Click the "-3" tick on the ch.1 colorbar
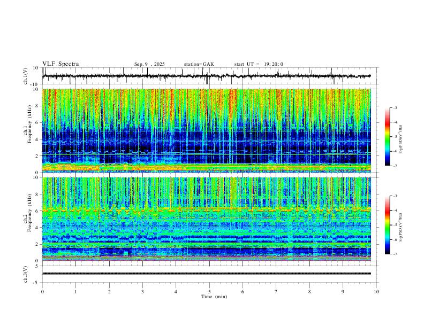The height and width of the screenshot is (327, 424). click(395, 107)
